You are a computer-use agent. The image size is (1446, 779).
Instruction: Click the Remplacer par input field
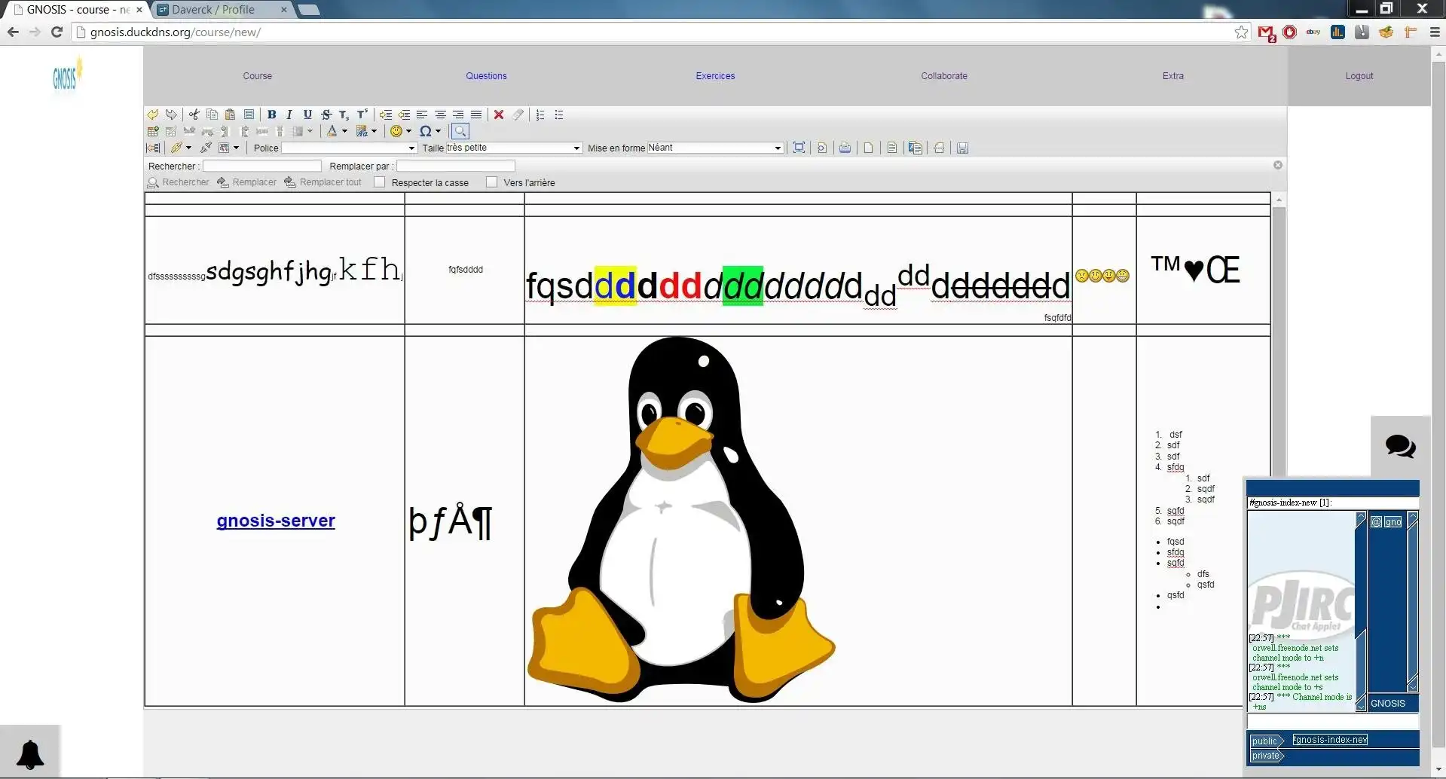(456, 166)
